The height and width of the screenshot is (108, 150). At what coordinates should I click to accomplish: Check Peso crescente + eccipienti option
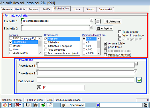46,53
